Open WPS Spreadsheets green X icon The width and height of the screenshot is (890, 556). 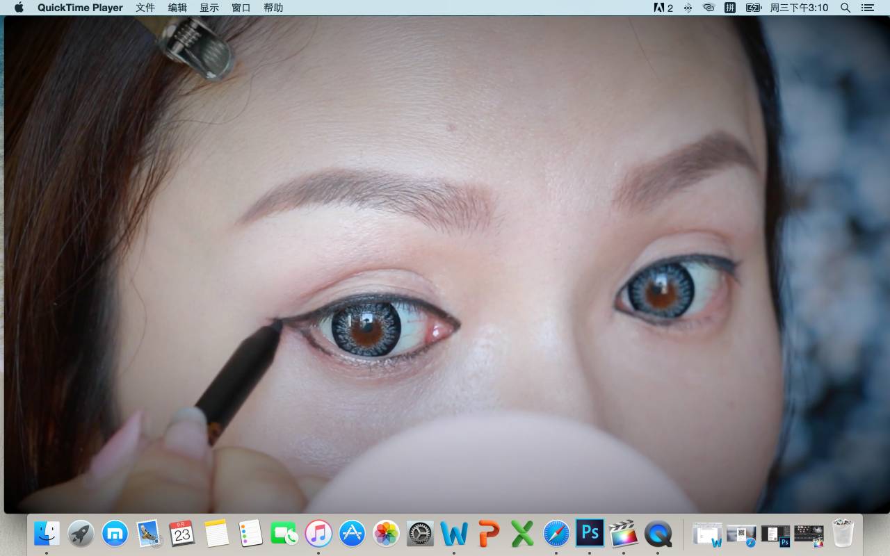click(522, 534)
